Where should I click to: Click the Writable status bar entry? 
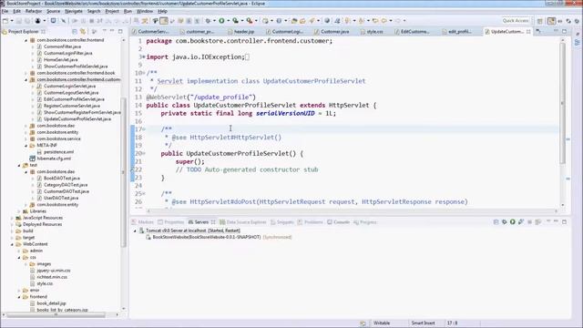pyautogui.click(x=382, y=323)
